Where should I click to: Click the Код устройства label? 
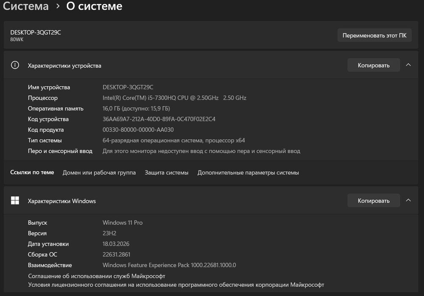click(48, 119)
